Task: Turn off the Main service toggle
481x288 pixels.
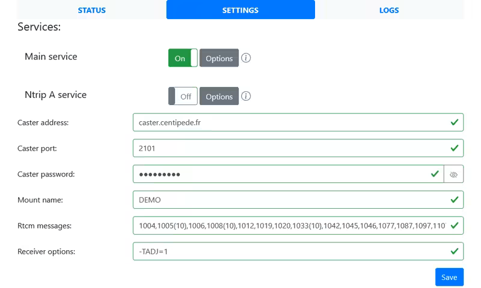Action: point(183,58)
